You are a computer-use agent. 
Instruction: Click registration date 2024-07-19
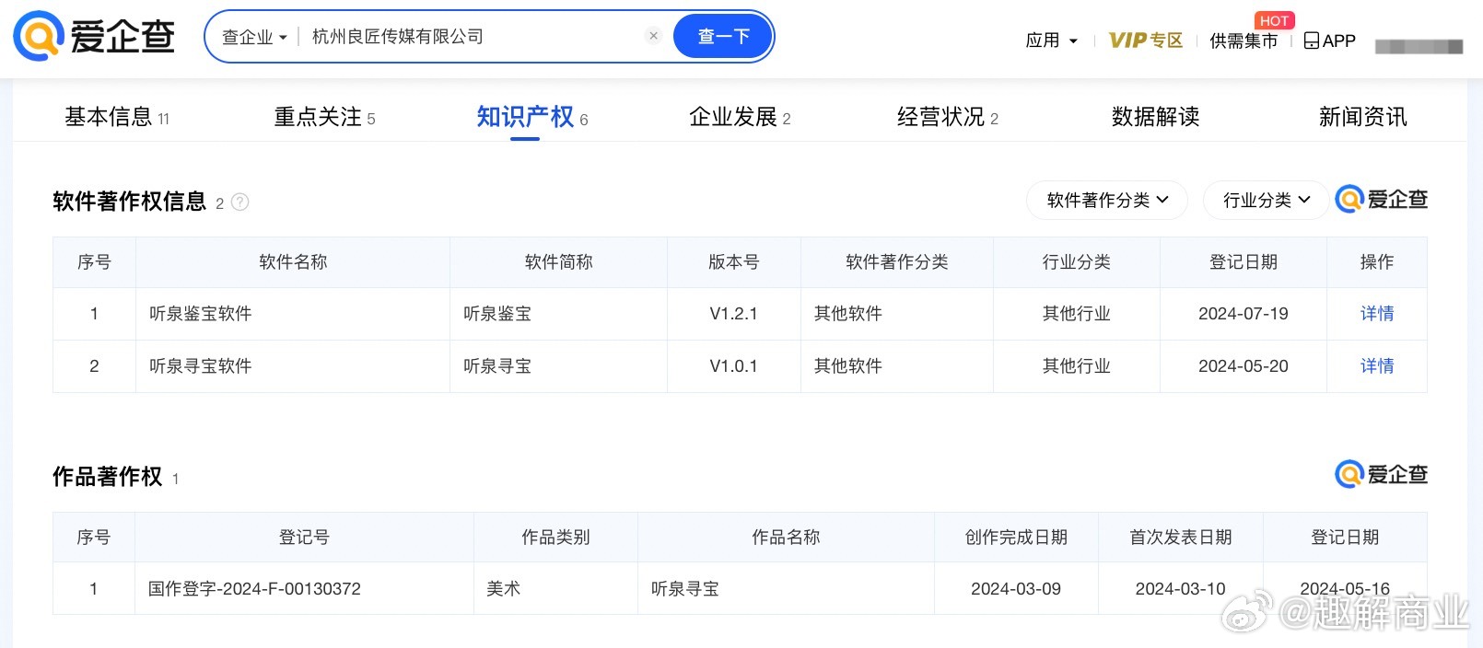(1243, 314)
